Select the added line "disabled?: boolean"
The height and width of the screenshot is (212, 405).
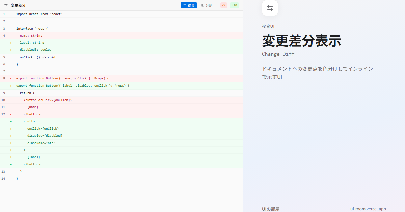click(x=122, y=50)
